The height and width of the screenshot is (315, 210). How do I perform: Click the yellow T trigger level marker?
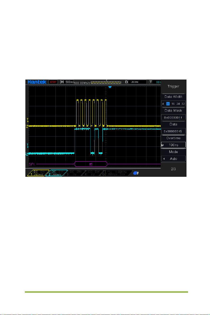(x=28, y=120)
